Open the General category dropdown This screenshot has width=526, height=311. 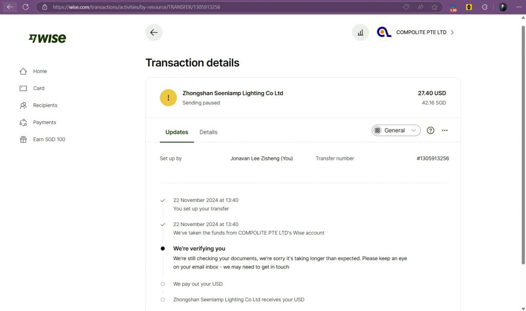tap(396, 130)
